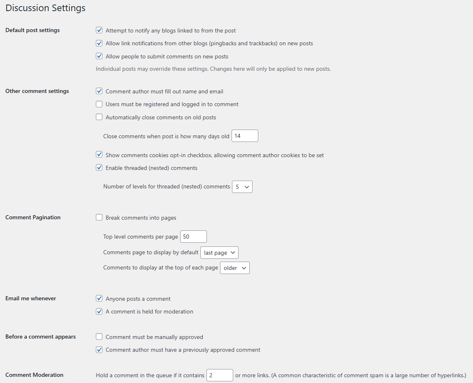
Task: Enable 'Users must be registered and logged in'
Action: [99, 104]
